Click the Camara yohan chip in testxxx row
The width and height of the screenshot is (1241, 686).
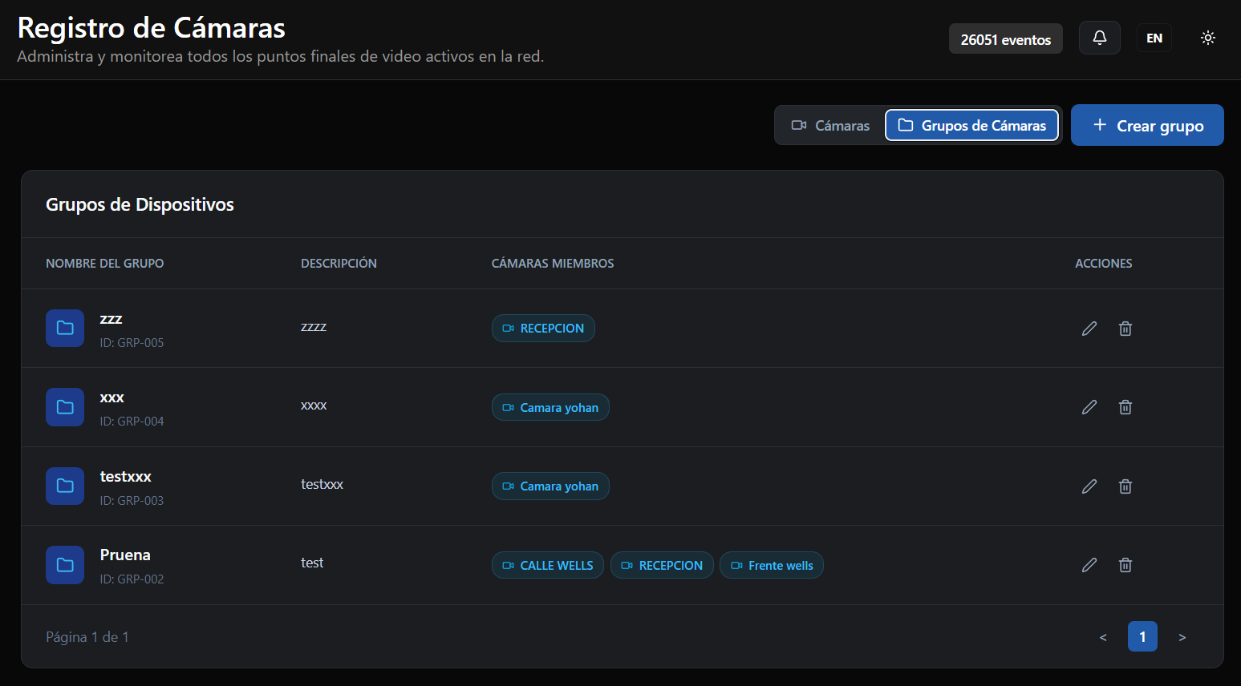click(x=550, y=486)
